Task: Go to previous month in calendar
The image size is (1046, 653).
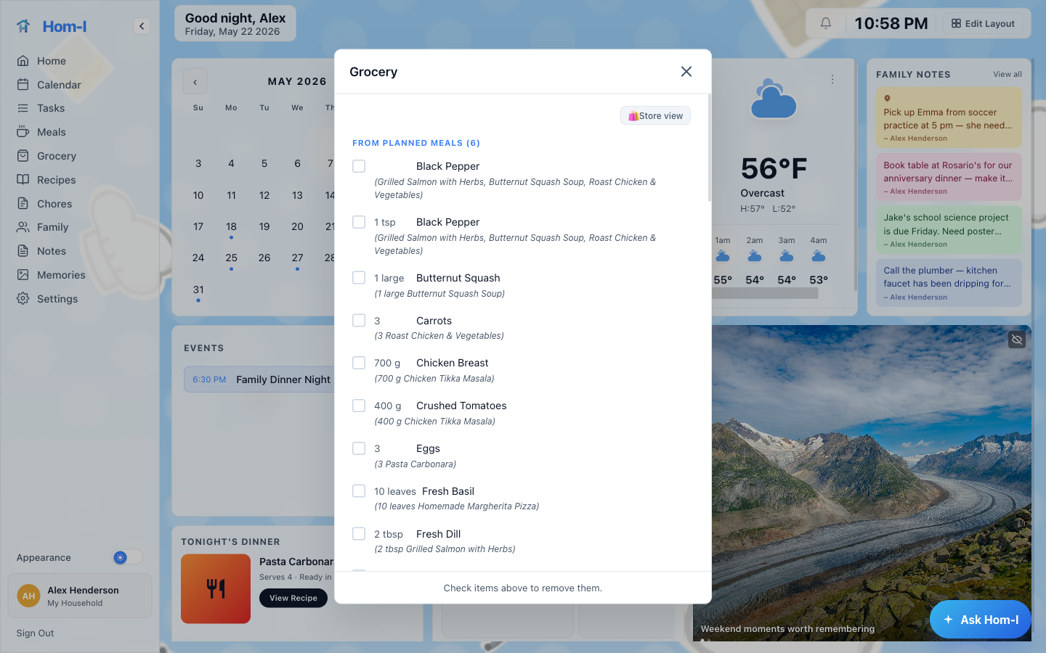Action: pyautogui.click(x=195, y=82)
